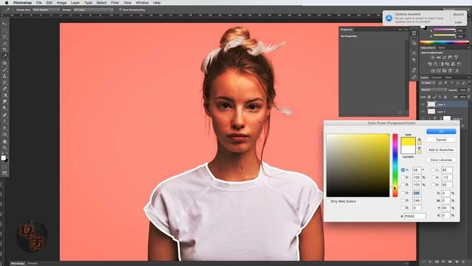This screenshot has width=472, height=266.
Task: Select the Clone Stamp tool
Action: 4,76
